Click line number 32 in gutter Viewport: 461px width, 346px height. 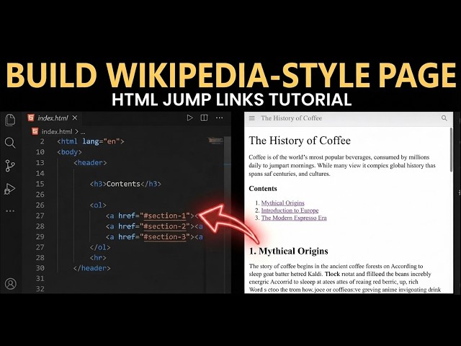point(40,289)
